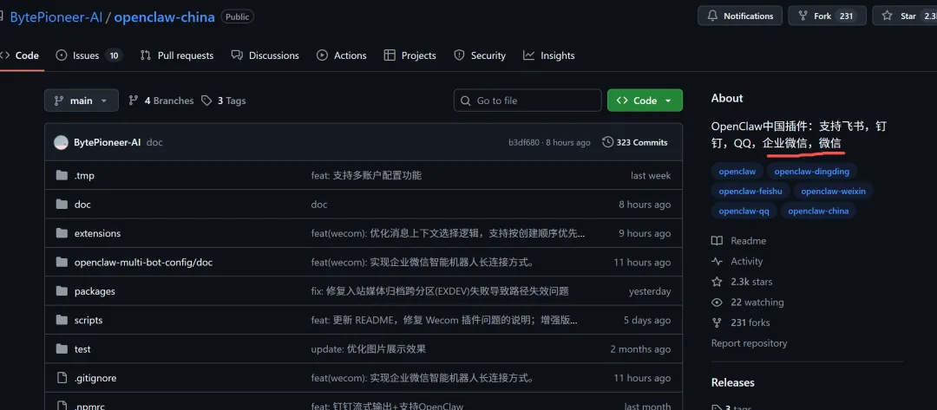Open the Projects tab
Screen dimensions: 937x410
point(410,55)
